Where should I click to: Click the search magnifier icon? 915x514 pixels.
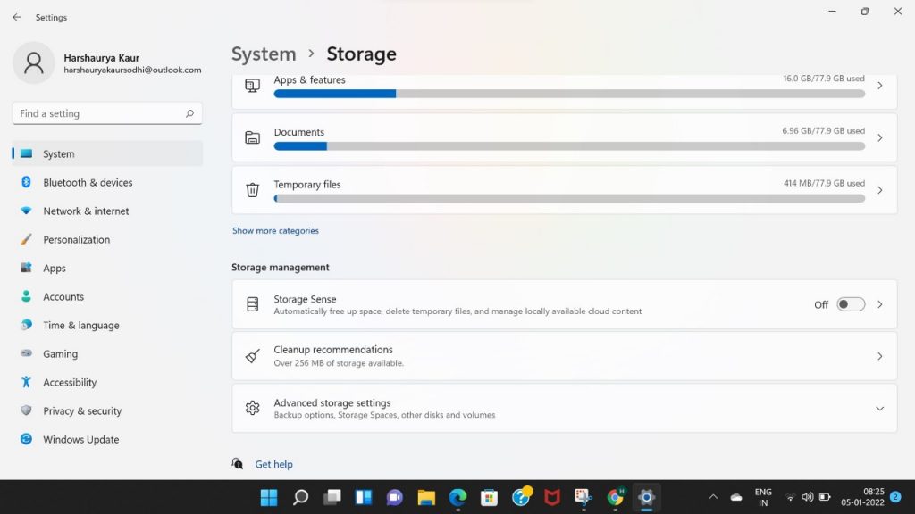tap(189, 113)
